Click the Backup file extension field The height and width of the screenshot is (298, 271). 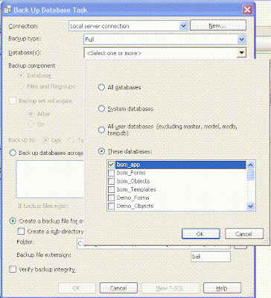click(211, 256)
